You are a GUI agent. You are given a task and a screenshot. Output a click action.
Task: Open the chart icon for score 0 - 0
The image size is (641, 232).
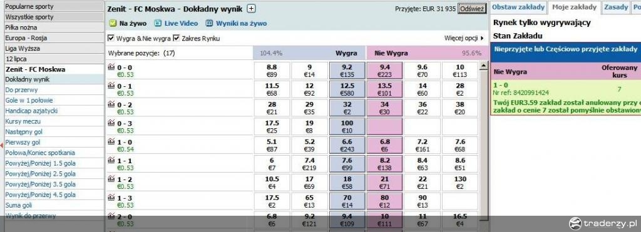pyautogui.click(x=111, y=67)
